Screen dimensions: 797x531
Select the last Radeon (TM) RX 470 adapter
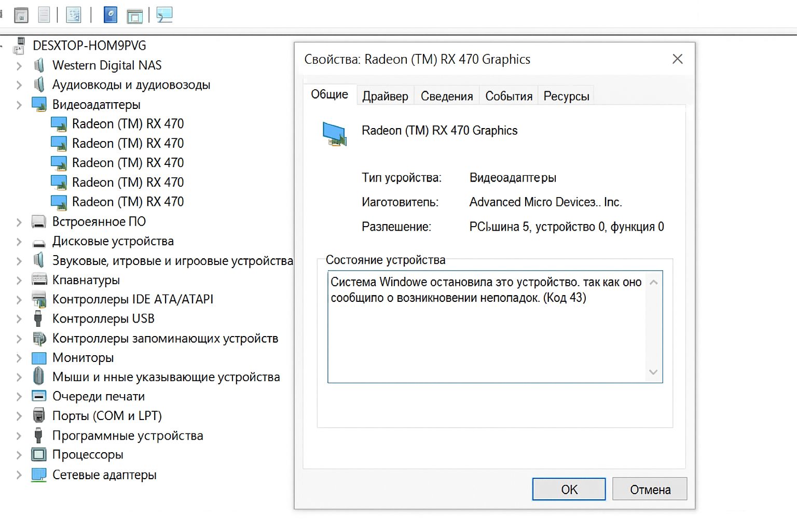(x=128, y=202)
